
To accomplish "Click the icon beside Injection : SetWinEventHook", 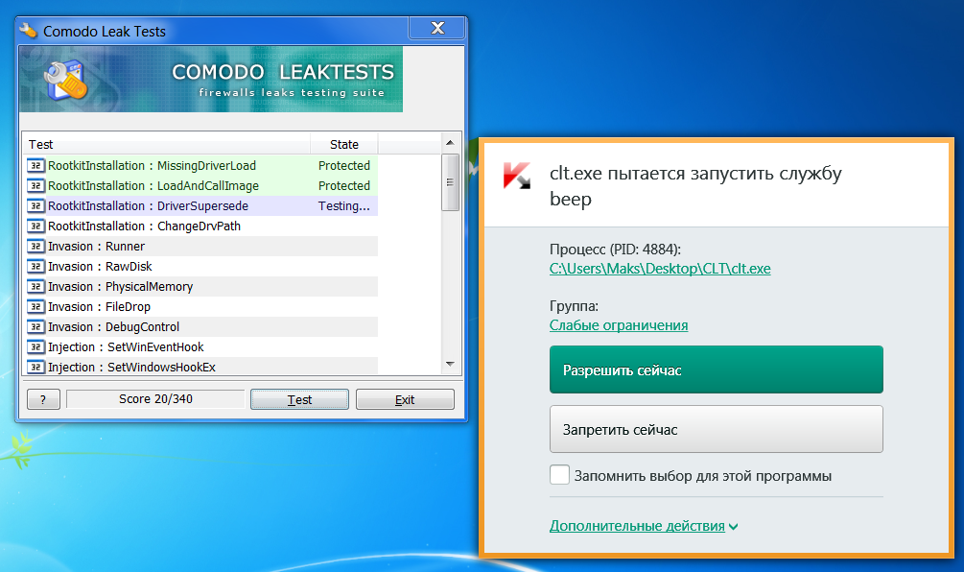I will point(35,346).
